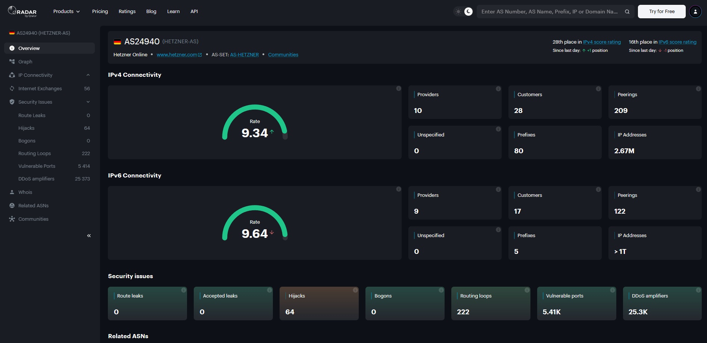707x343 pixels.
Task: Click info icon on IPv4 Peerings card
Action: tap(698, 89)
